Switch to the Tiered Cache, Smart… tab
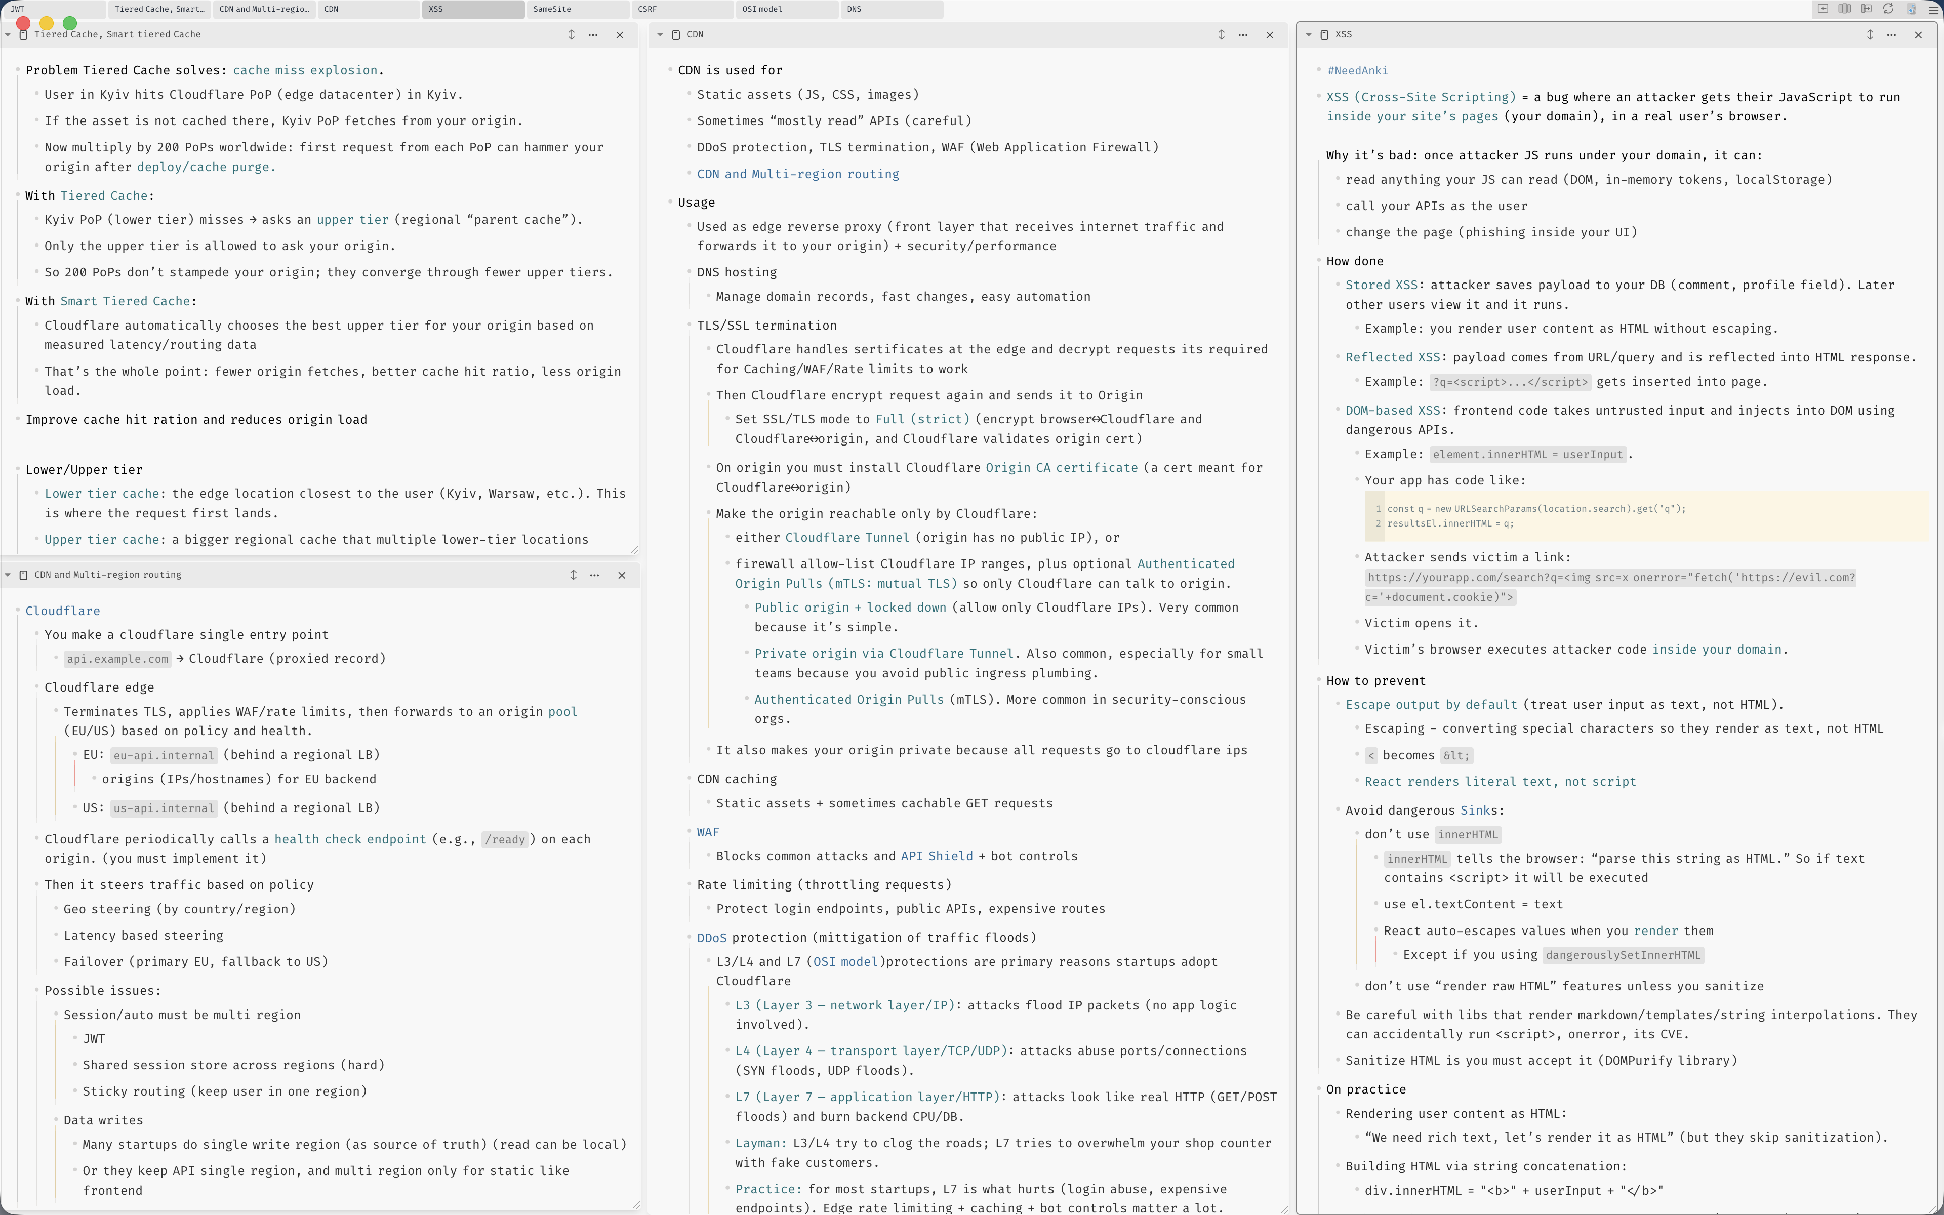This screenshot has width=1944, height=1215. [159, 9]
